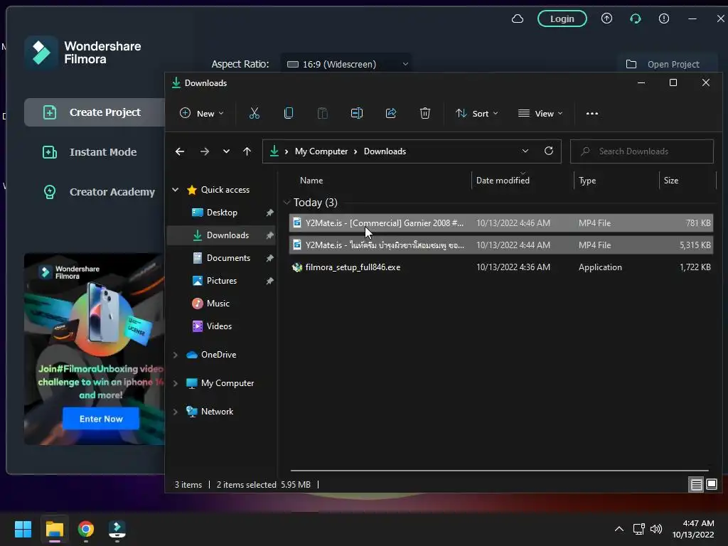
Task: Sort by Size column header
Action: tap(671, 180)
